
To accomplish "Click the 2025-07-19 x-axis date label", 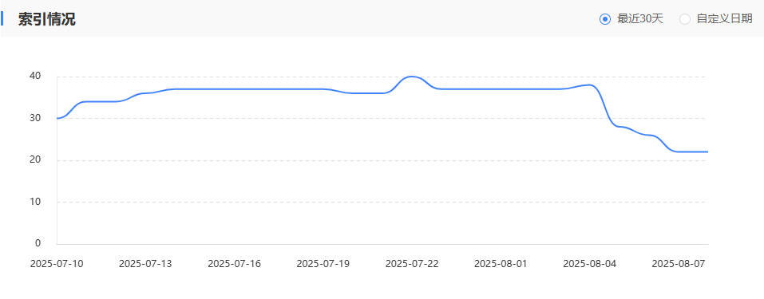I will click(323, 264).
